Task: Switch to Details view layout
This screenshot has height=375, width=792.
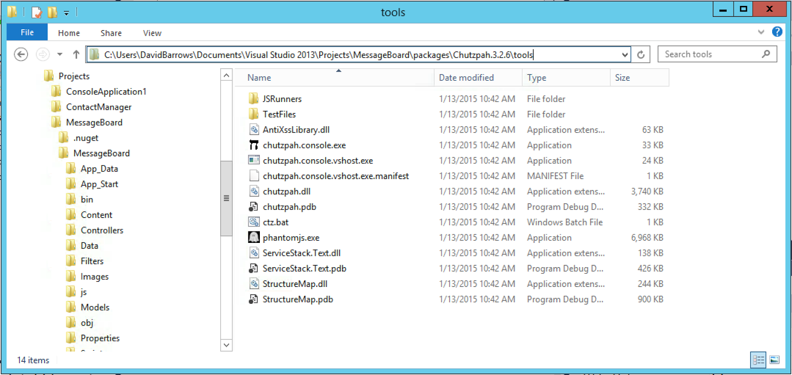Action: coord(758,360)
